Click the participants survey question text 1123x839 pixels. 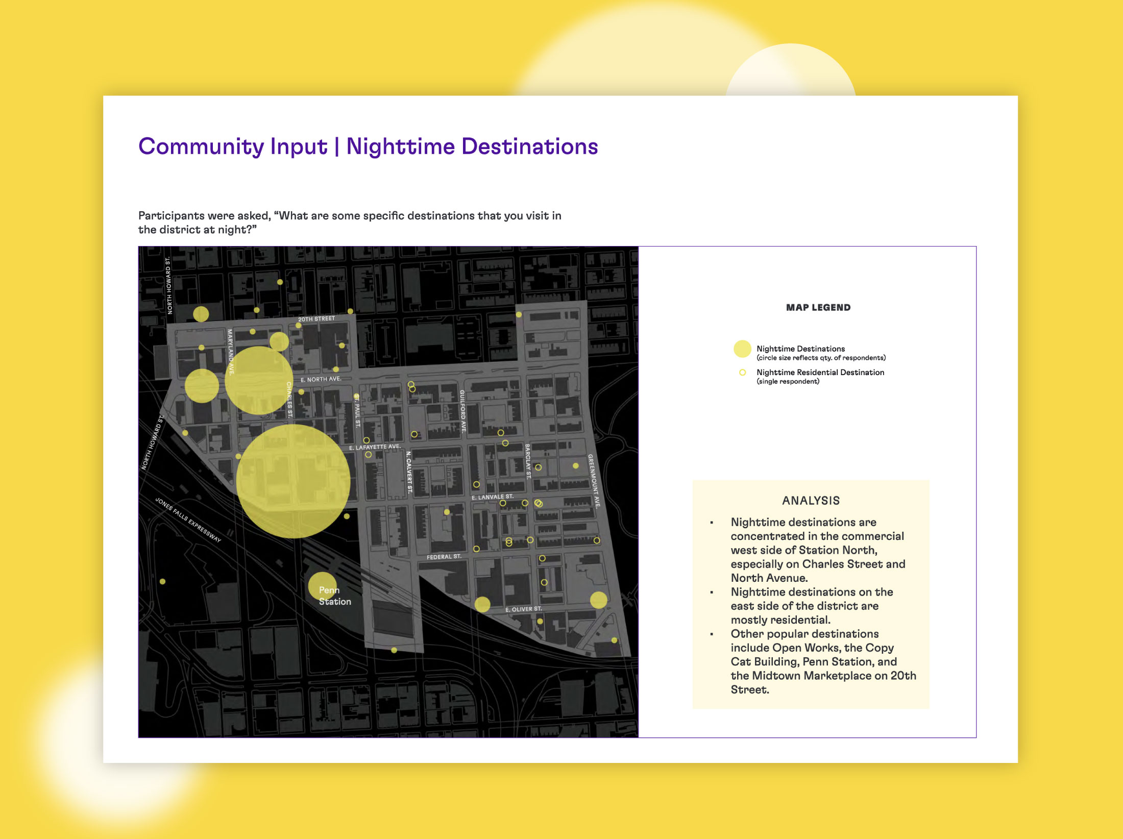[350, 223]
